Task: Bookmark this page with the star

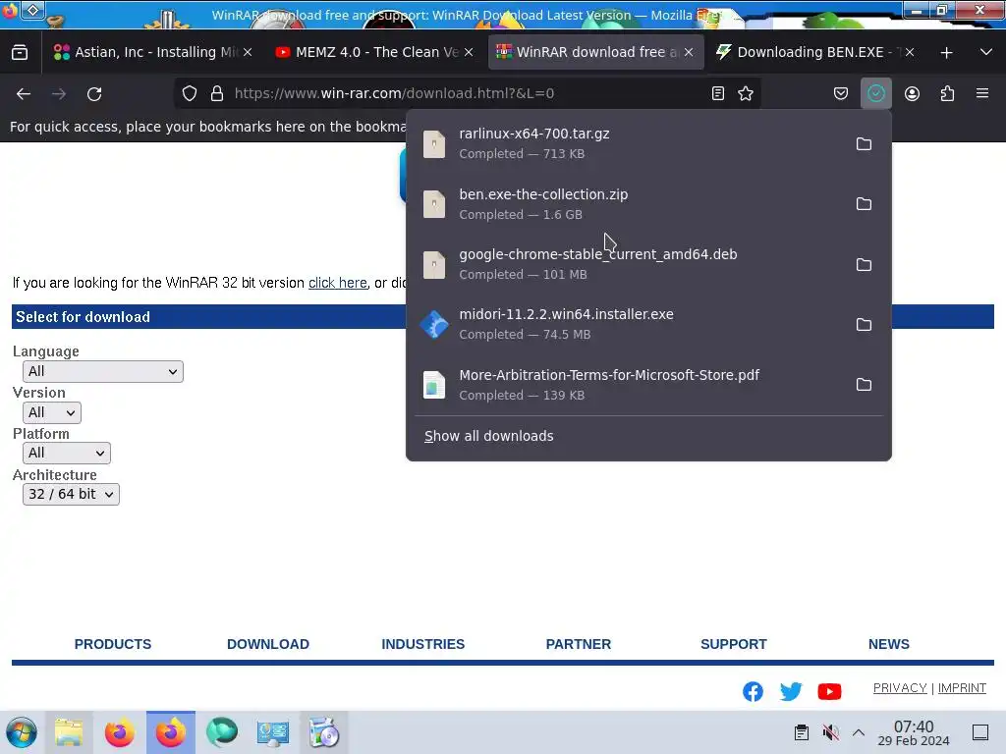Action: pyautogui.click(x=746, y=93)
